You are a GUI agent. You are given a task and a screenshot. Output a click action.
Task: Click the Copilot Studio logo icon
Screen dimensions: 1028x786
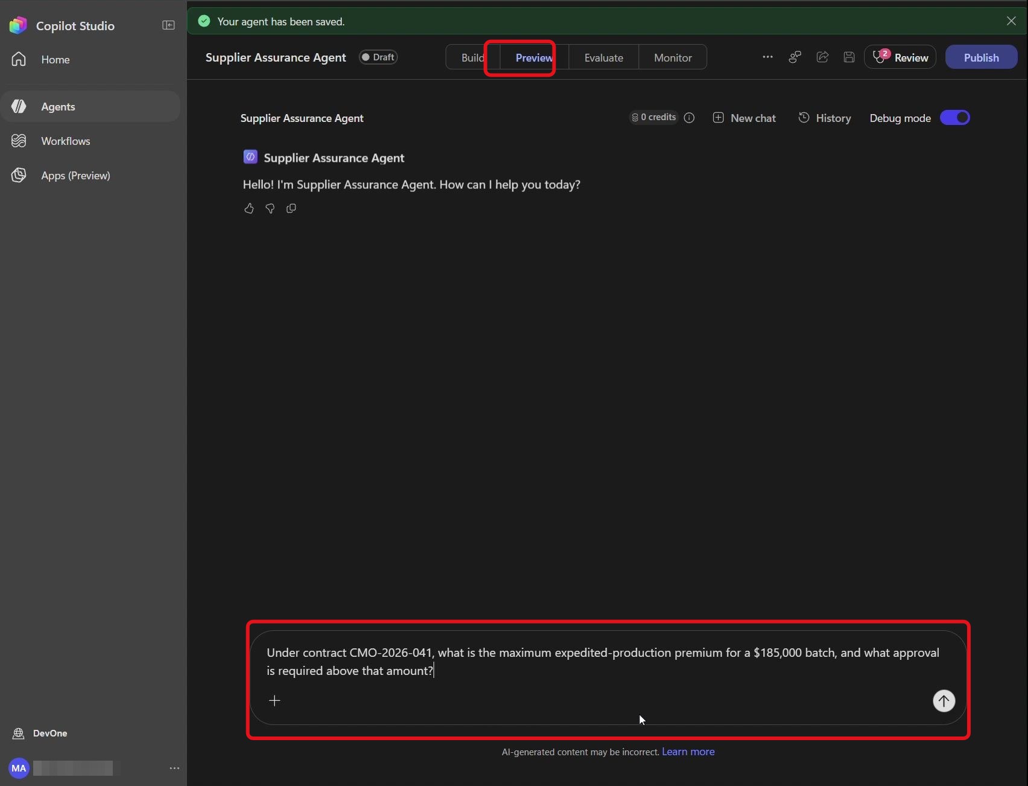click(x=18, y=25)
